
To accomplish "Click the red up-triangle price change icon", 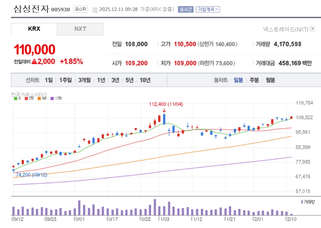I will tap(34, 61).
